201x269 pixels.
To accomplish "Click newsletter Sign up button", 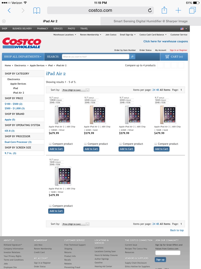I will pyautogui.click(x=160, y=260).
